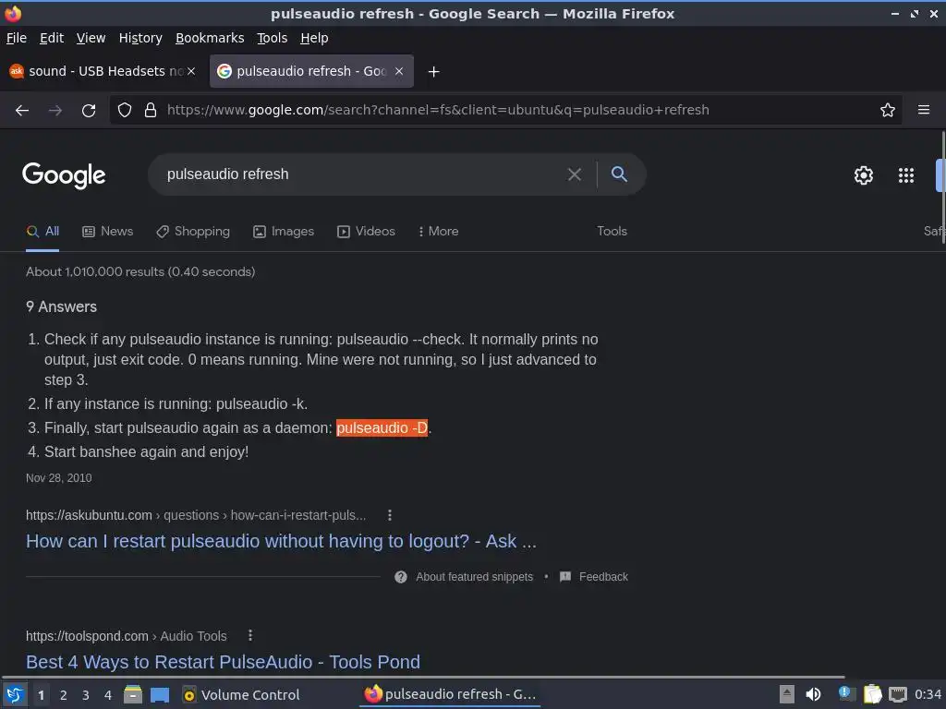Viewport: 946px width, 709px height.
Task: Open the File menu
Action: tap(17, 38)
